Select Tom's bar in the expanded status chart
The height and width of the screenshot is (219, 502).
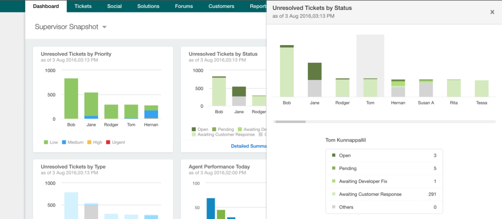(370, 87)
